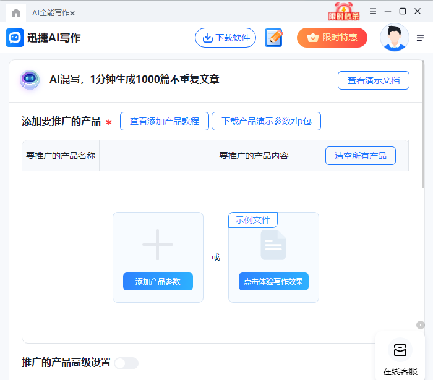The width and height of the screenshot is (433, 380).
Task: Open the user avatar profile
Action: click(395, 38)
